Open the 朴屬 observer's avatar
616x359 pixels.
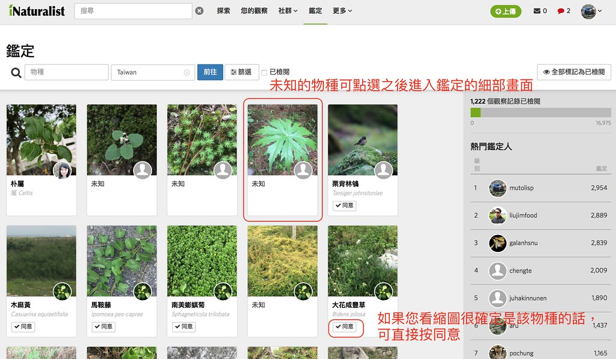coord(62,170)
